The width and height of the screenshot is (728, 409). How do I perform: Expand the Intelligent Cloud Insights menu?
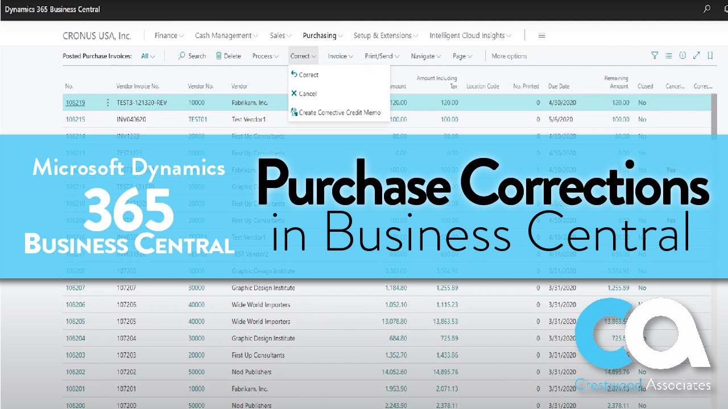[x=470, y=35]
